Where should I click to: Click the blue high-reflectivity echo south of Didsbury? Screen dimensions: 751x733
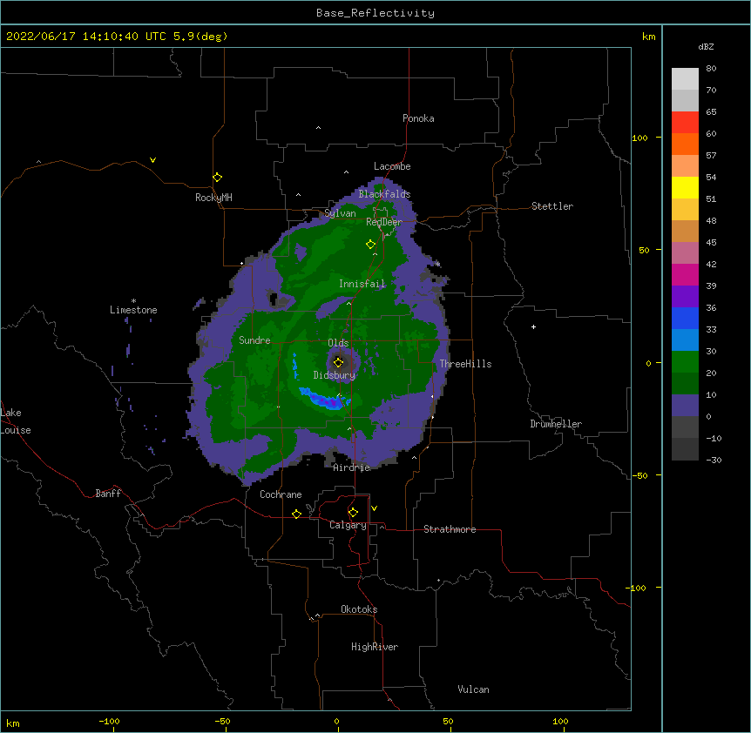(x=325, y=400)
